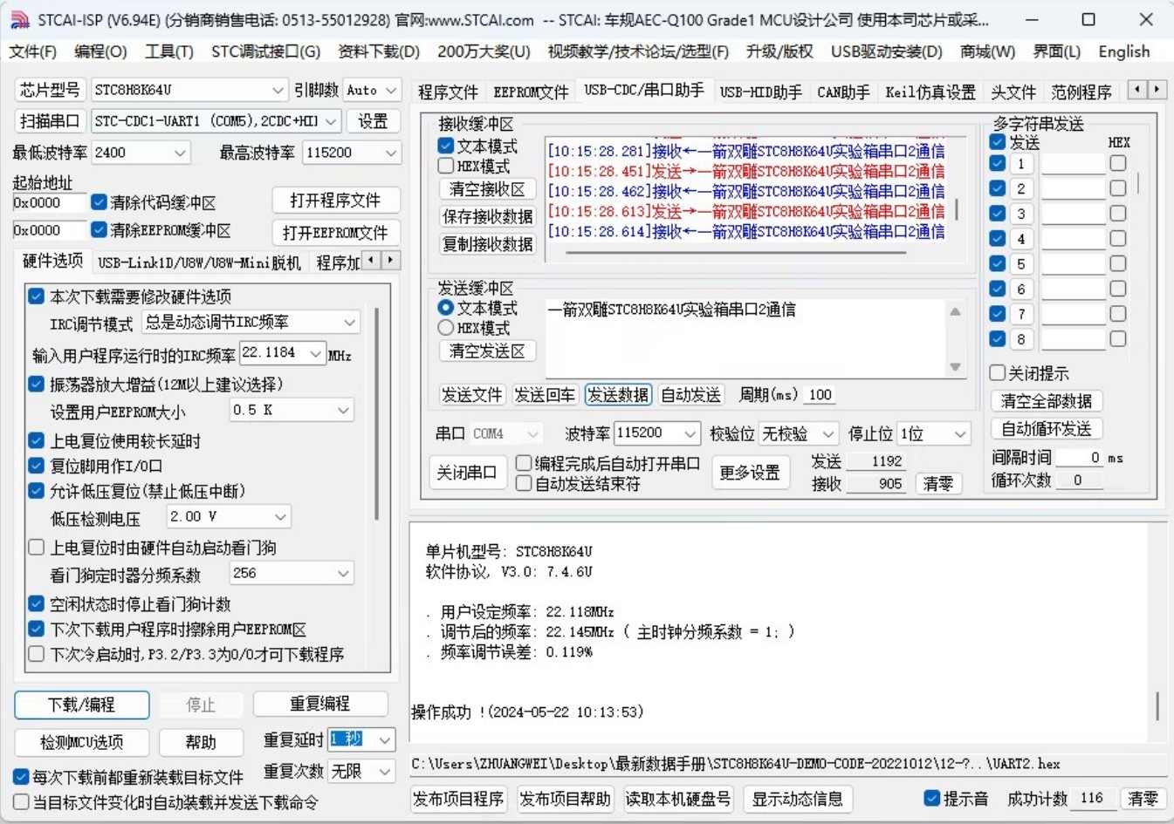Click hardware options panel vertical scrollbar
Viewport: 1174px width, 824px height.
click(377, 414)
